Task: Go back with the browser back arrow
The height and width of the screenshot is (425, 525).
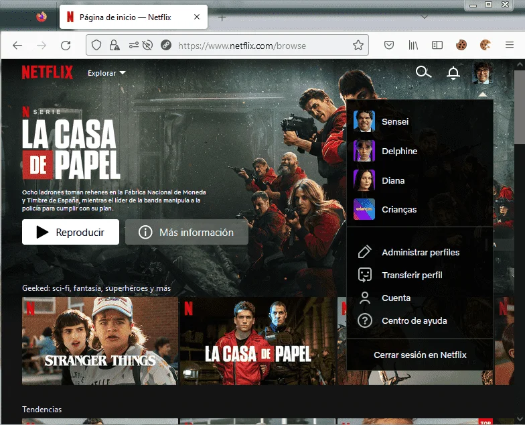Action: point(17,46)
